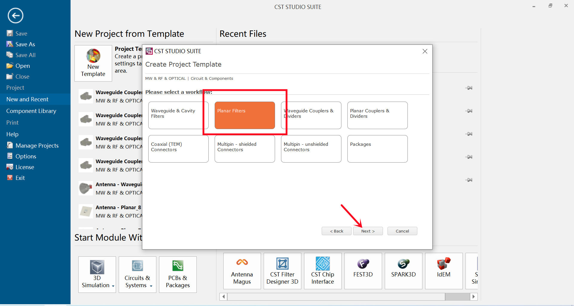Viewport: 574px width, 306px height.
Task: Cancel the Create Project Template dialog
Action: pyautogui.click(x=402, y=231)
